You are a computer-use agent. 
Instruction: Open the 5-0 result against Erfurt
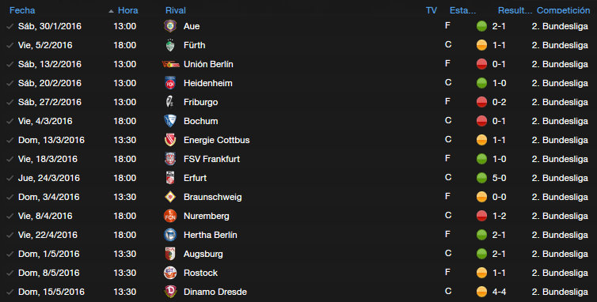coord(499,178)
